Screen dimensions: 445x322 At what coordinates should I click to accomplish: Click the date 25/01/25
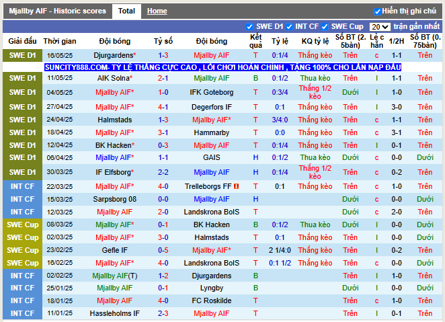[60, 288]
